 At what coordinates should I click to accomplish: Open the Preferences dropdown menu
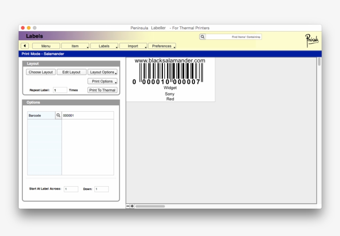[162, 46]
